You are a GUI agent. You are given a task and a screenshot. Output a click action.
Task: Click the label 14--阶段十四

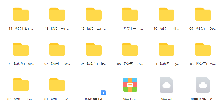tap(21, 29)
